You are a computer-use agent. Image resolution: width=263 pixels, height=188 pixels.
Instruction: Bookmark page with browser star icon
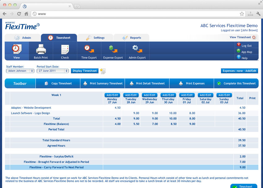[x=242, y=14]
